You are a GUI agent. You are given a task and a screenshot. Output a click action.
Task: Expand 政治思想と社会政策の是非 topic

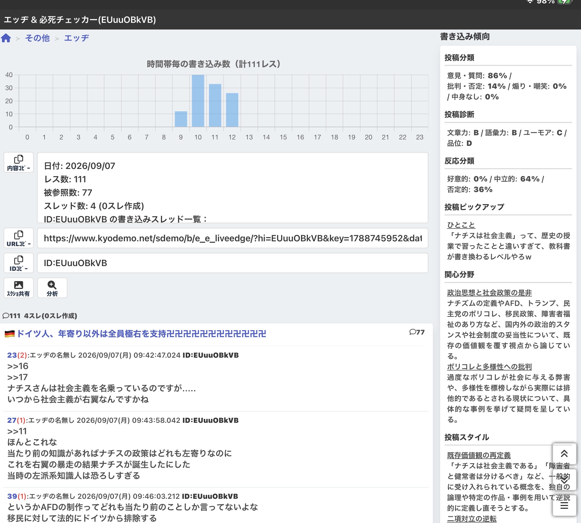[489, 293]
